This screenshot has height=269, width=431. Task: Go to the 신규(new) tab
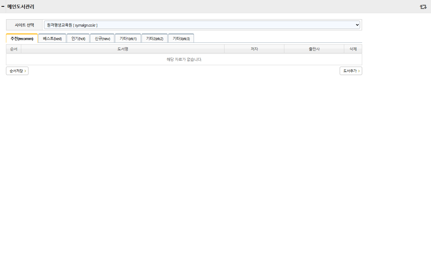(x=102, y=38)
